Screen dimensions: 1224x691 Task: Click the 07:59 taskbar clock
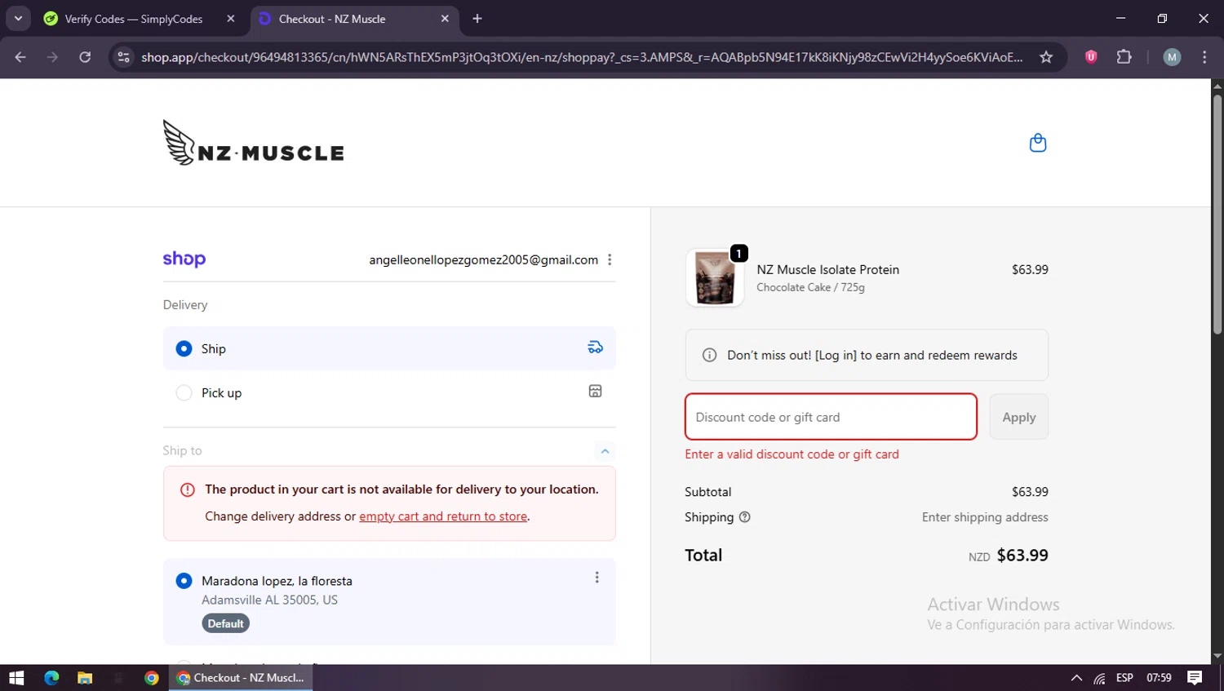click(x=1159, y=678)
